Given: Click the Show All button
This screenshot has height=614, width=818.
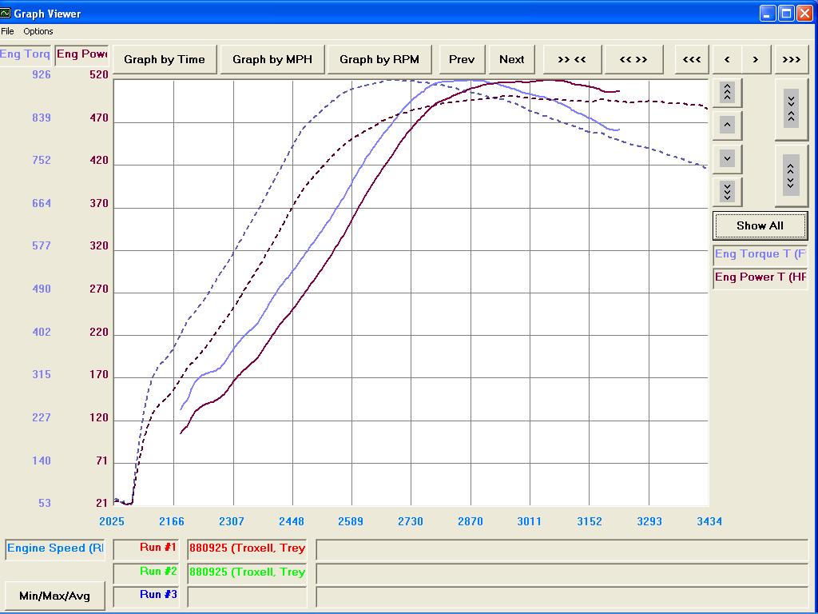Looking at the screenshot, I should tap(760, 225).
